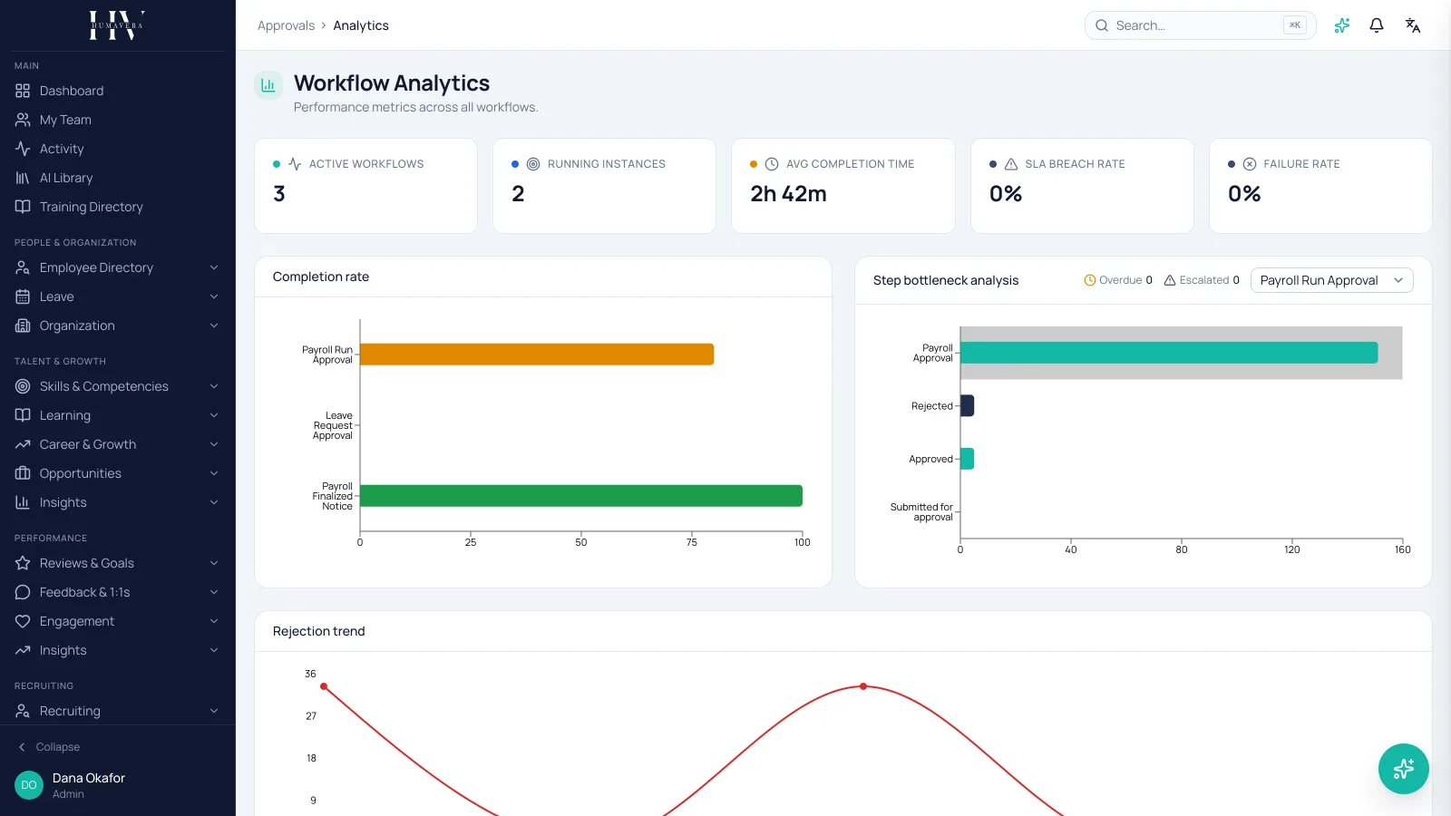
Task: Click the DO avatar circle
Action: click(29, 785)
